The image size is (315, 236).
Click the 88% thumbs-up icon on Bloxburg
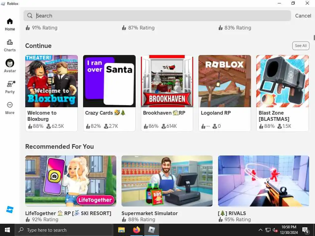point(30,126)
